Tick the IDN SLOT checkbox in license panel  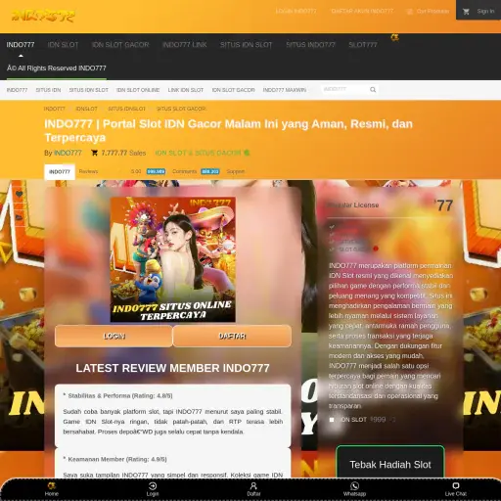pos(332,420)
